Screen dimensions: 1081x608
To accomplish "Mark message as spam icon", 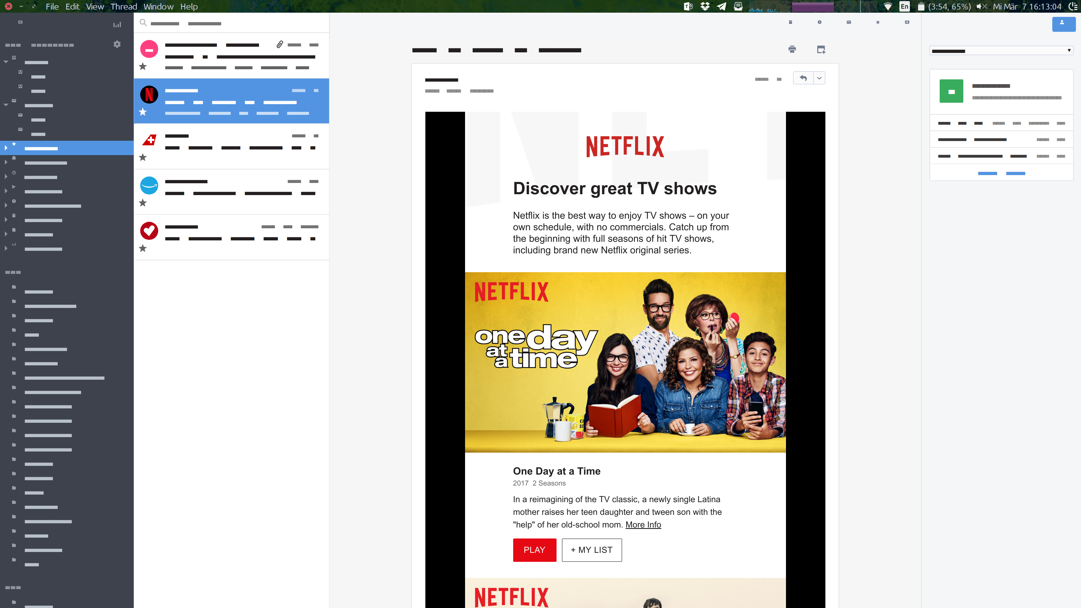I will (819, 22).
